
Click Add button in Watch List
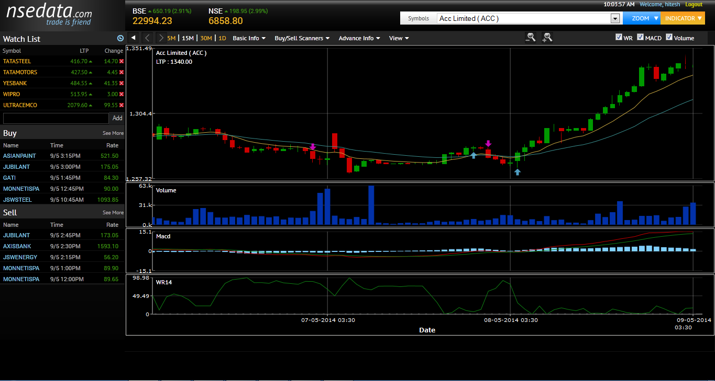pyautogui.click(x=117, y=118)
